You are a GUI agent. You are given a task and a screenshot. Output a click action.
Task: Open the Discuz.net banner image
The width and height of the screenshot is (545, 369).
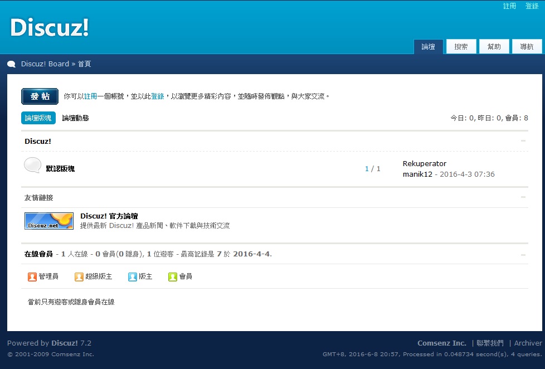pos(49,221)
